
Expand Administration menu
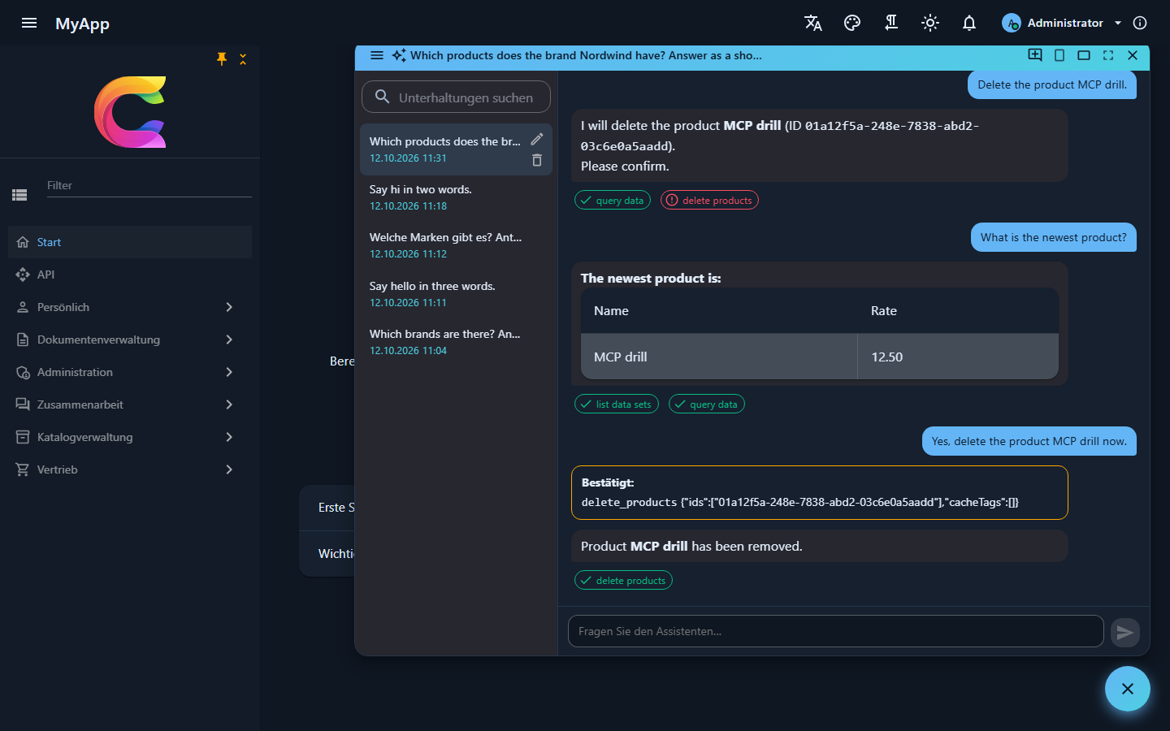tap(130, 372)
